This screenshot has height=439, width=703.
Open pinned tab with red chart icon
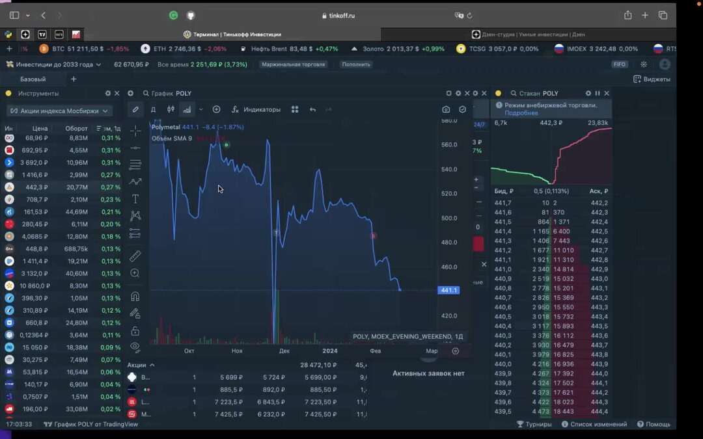click(76, 34)
